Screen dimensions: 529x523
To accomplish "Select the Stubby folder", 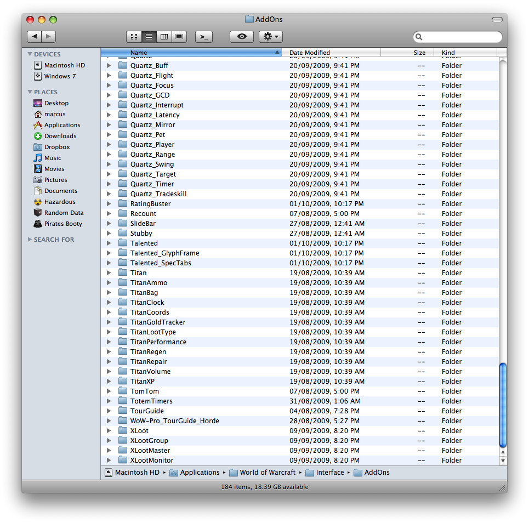I will (300, 233).
